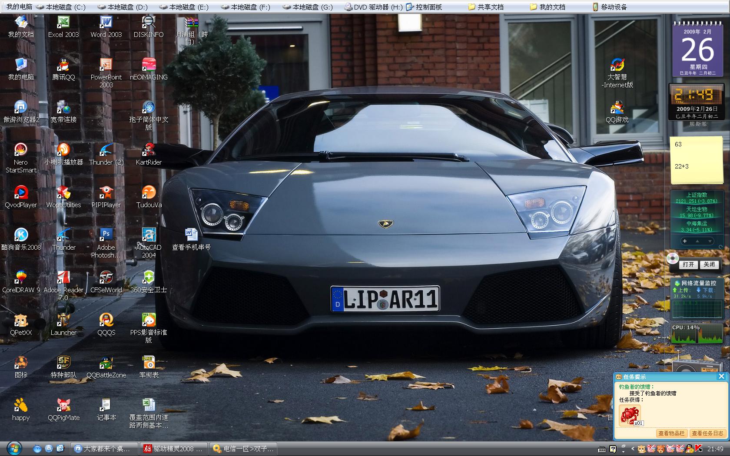Switch to 大家都来个桌… taskbar window
Viewport: 730px width, 456px height.
(104, 449)
